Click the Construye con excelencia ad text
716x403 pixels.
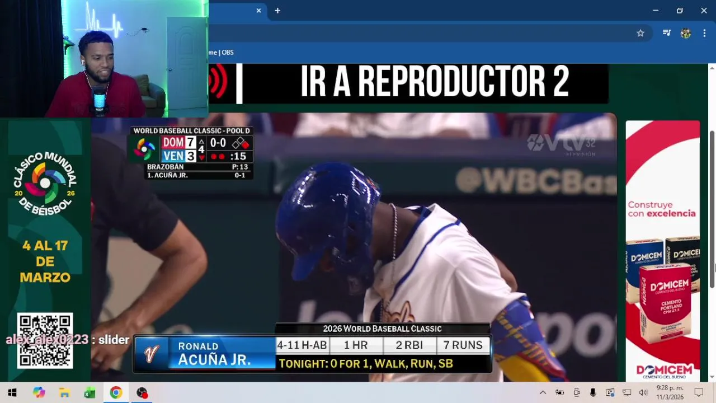pyautogui.click(x=661, y=209)
